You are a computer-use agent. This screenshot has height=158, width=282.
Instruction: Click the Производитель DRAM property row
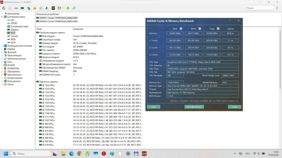coord(89,68)
